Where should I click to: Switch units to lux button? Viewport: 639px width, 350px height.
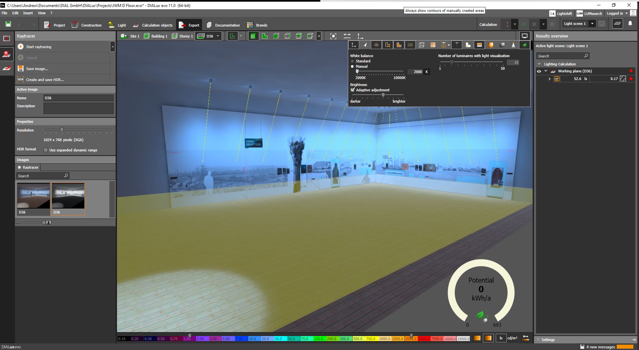click(x=501, y=338)
